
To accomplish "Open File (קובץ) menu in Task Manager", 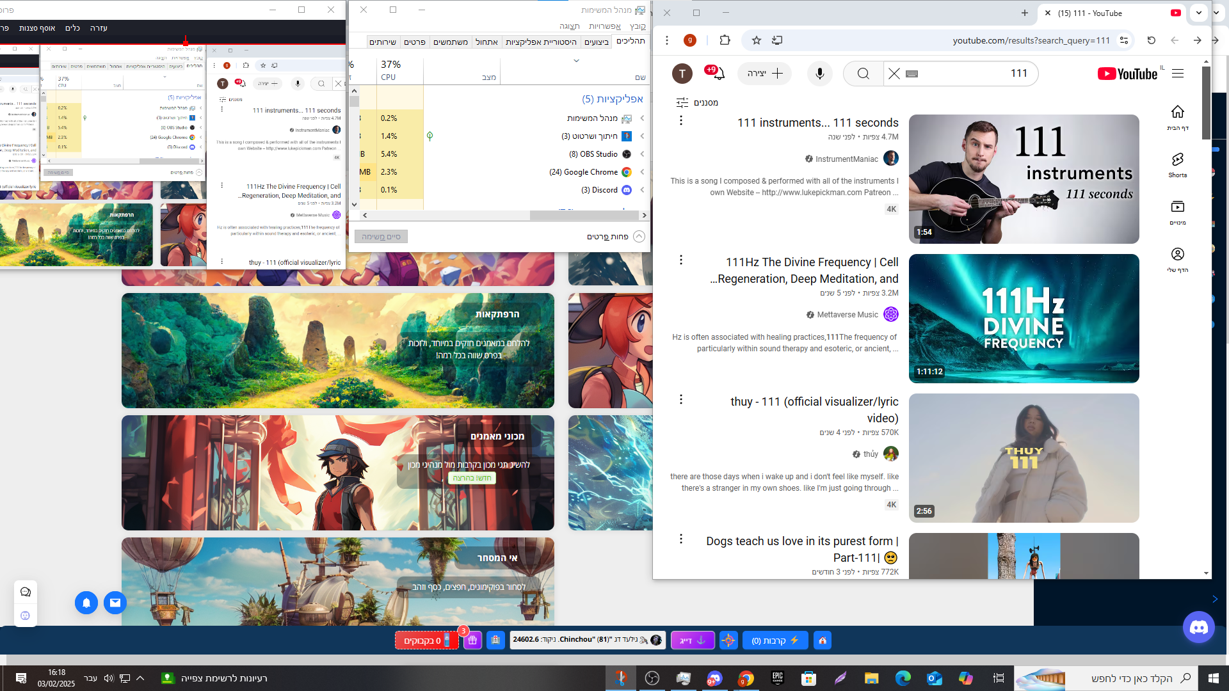I will [638, 26].
